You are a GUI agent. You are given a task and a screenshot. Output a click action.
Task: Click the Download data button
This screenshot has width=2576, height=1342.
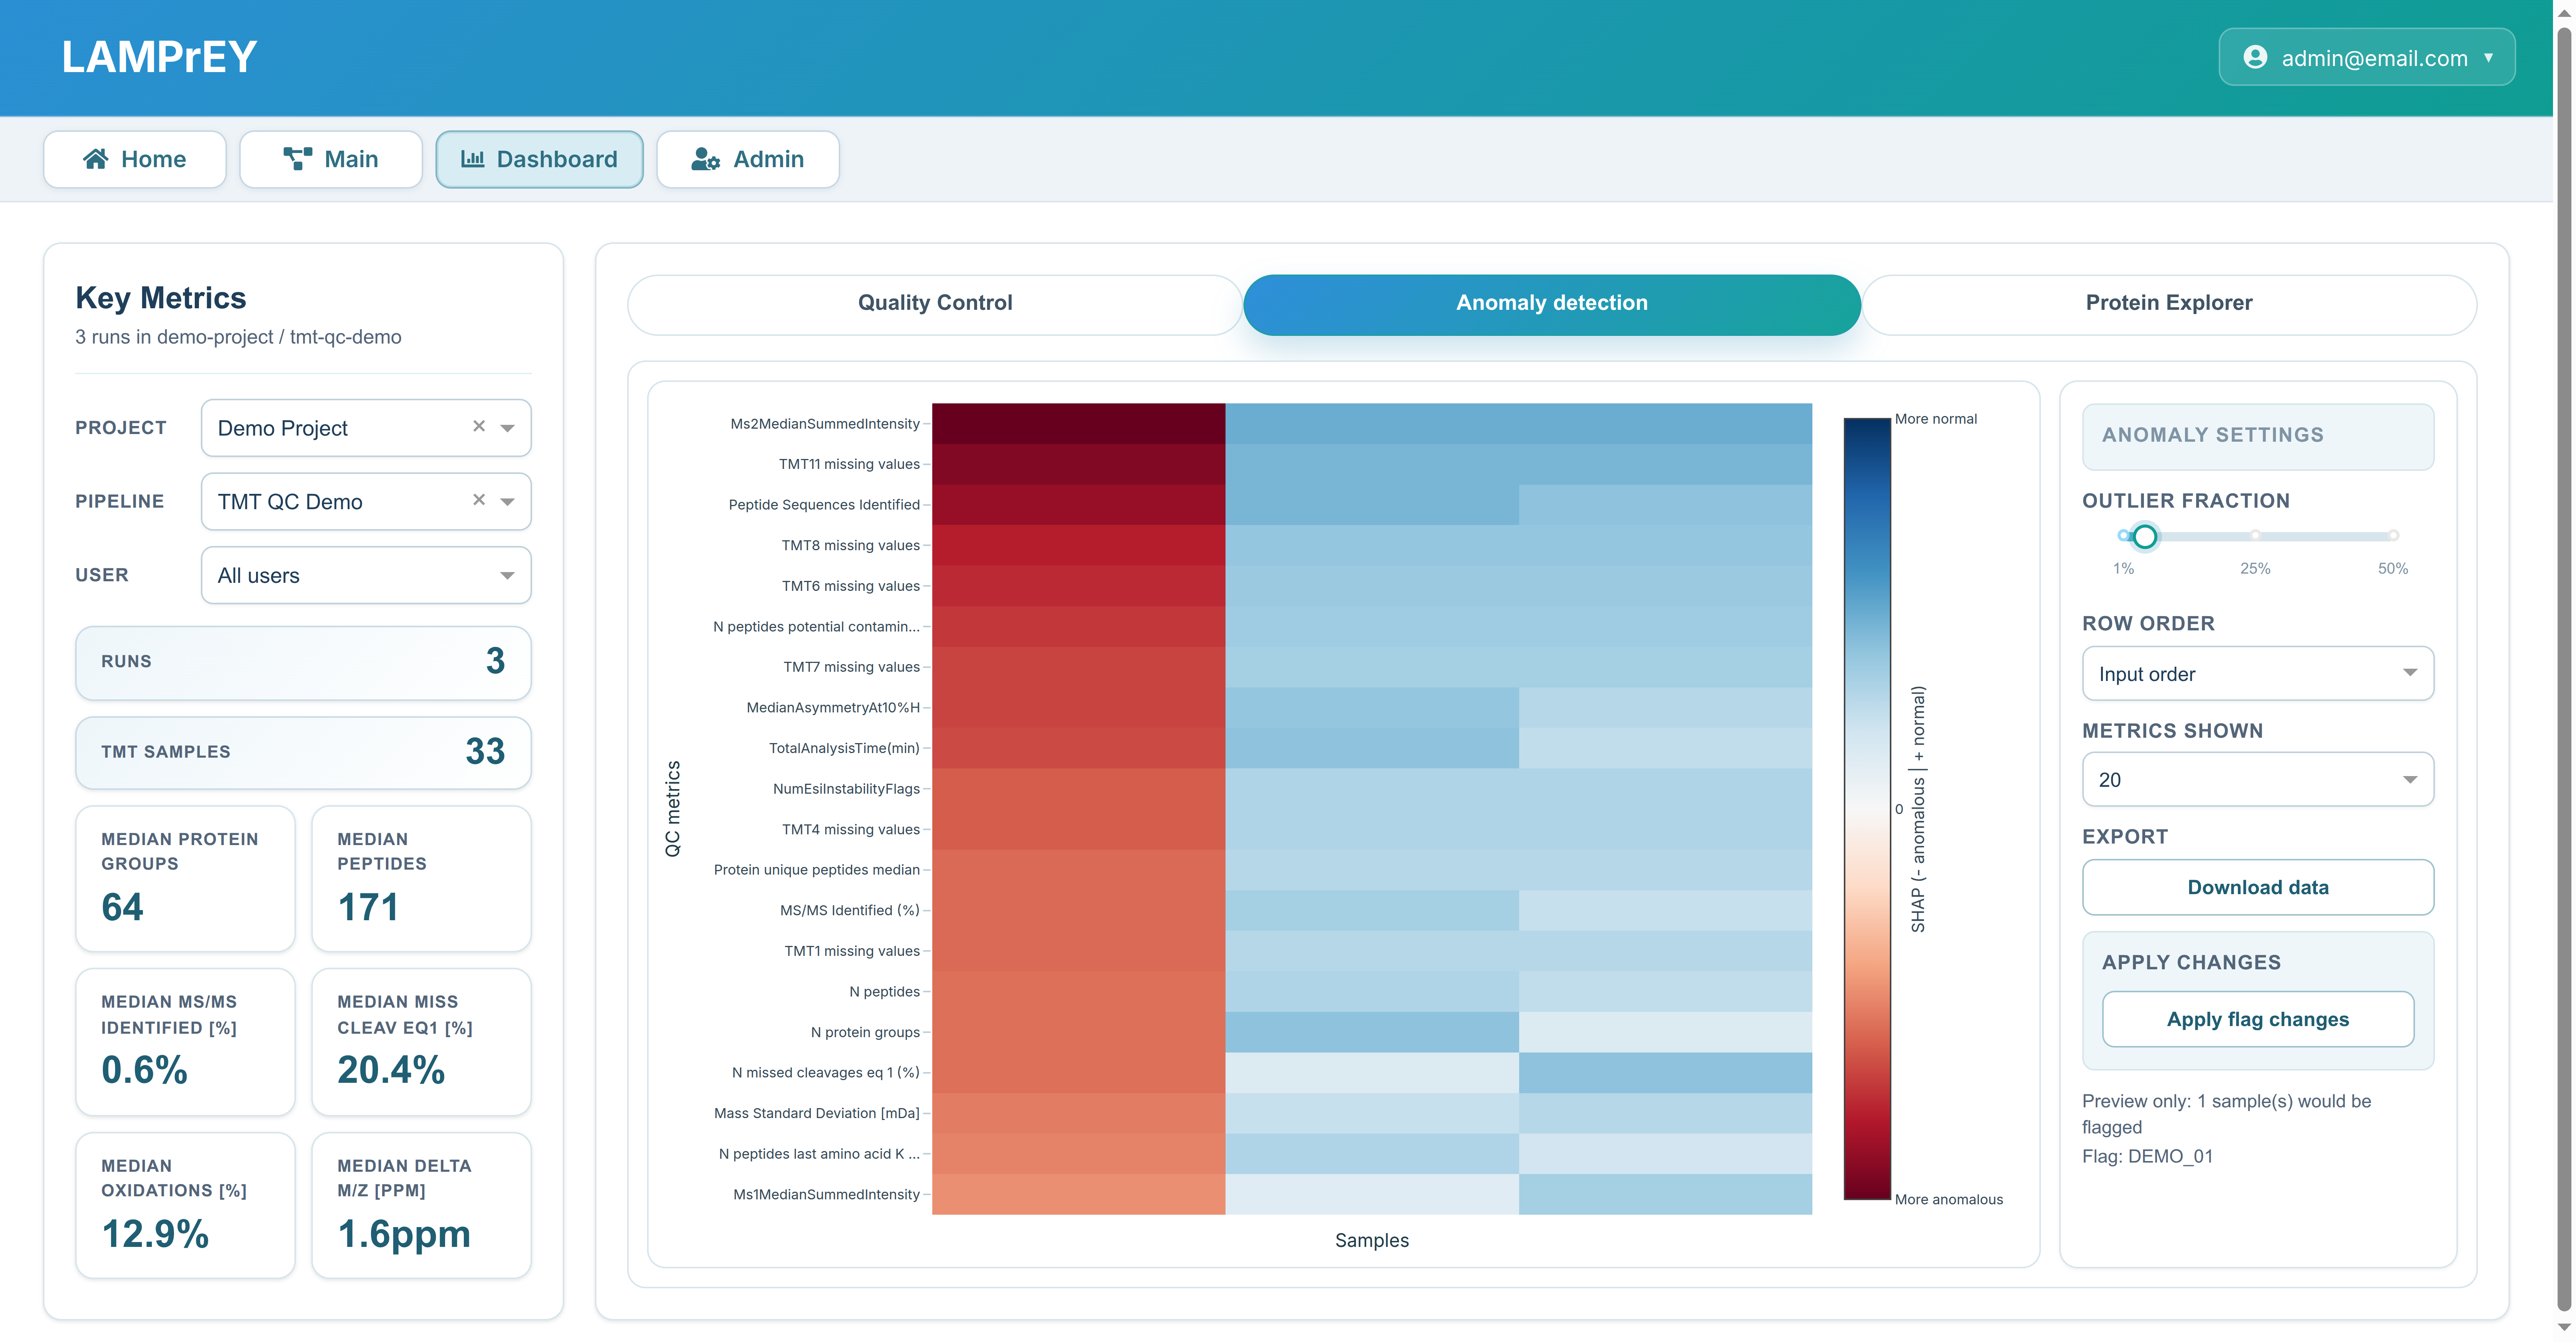click(x=2257, y=887)
